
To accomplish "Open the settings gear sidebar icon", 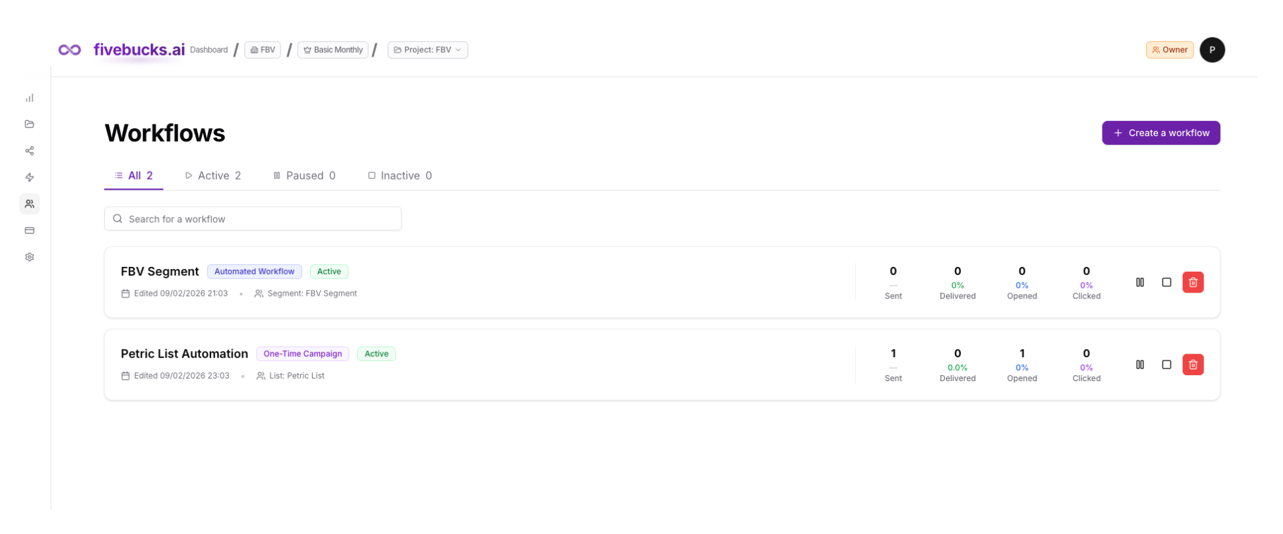I will pyautogui.click(x=29, y=257).
